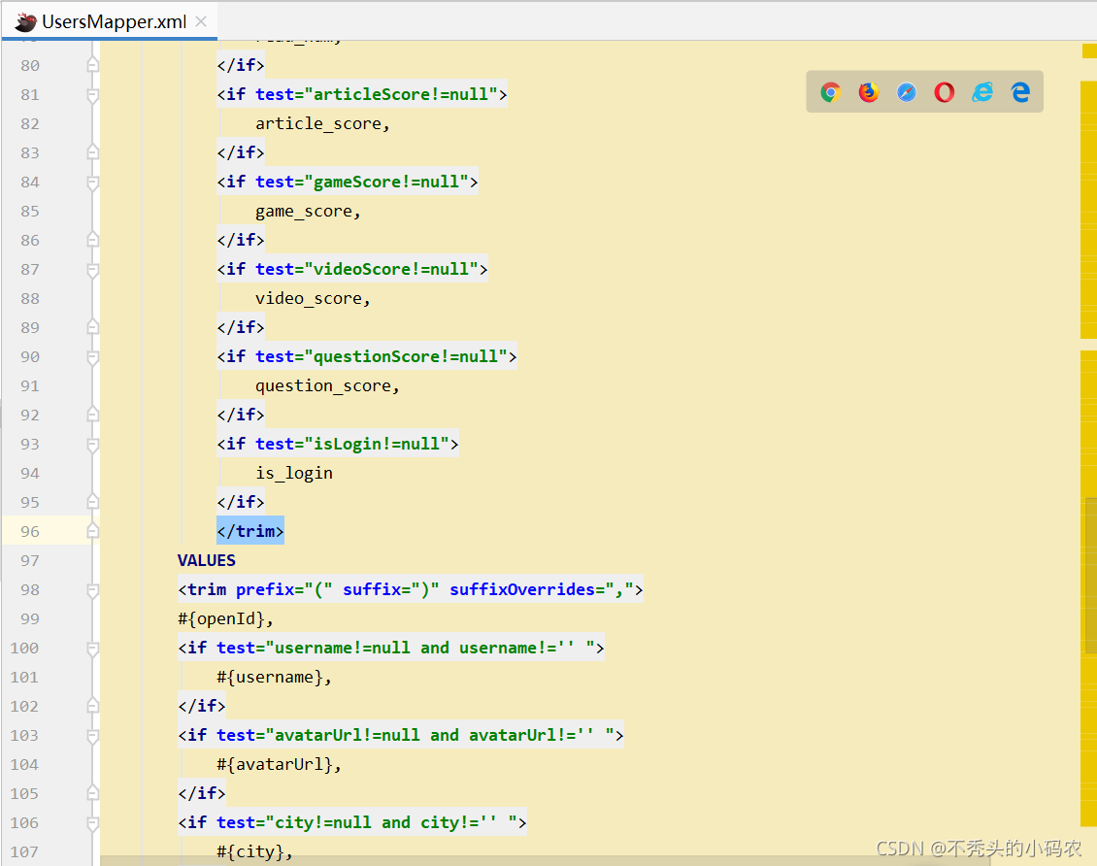Click line number 100 in gutter
This screenshot has width=1097, height=866.
pos(24,649)
